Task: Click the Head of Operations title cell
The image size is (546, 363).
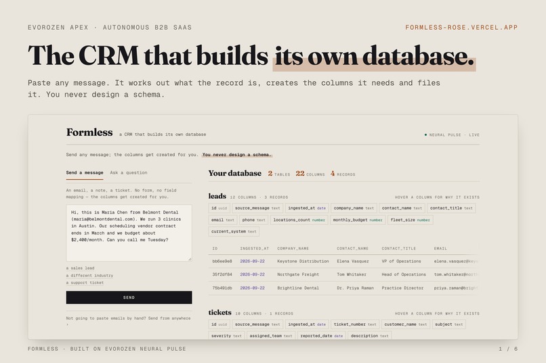Action: click(x=404, y=274)
